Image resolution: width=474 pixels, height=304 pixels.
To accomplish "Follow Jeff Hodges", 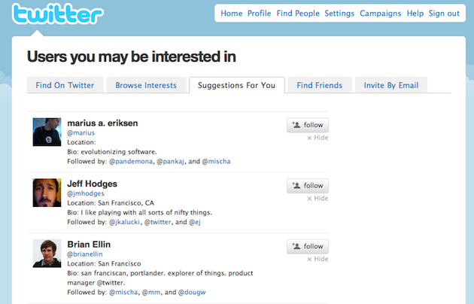I will coord(308,186).
